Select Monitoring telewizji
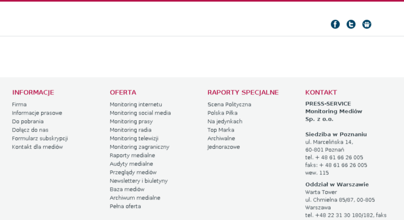The width and height of the screenshot is (404, 220). (134, 138)
